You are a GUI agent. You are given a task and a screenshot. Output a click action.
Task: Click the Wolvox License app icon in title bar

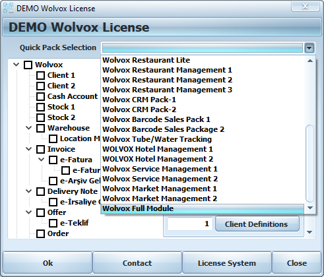(9, 8)
